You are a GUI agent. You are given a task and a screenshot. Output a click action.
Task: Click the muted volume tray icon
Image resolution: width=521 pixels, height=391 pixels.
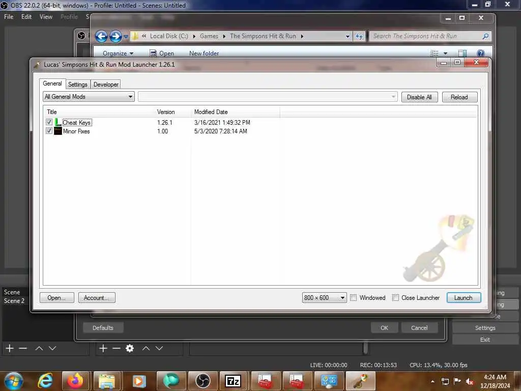click(470, 381)
